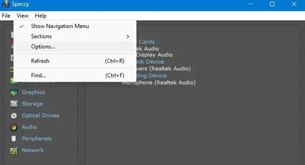The height and width of the screenshot is (165, 305).
Task: Click the View menu in menu bar
Action: [23, 16]
